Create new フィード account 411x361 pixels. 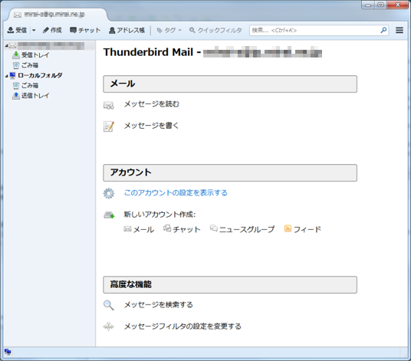click(303, 229)
